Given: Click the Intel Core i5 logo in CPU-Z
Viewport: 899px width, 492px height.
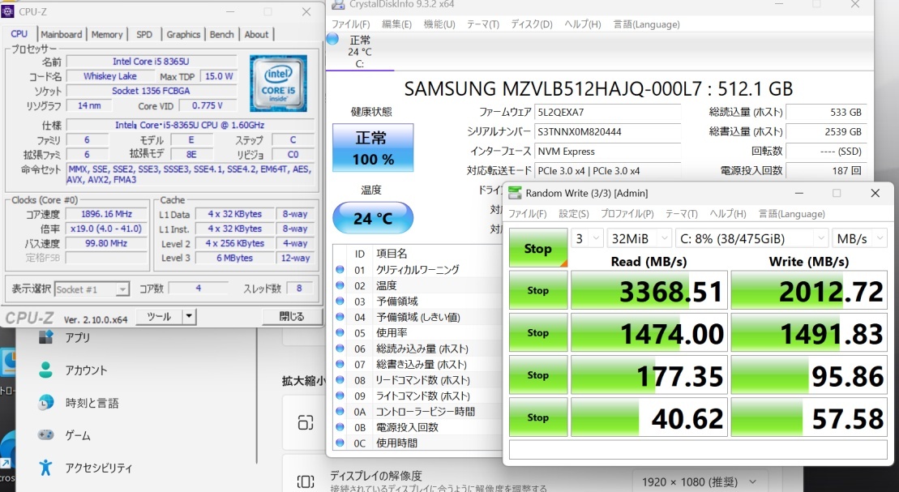Looking at the screenshot, I should [278, 83].
